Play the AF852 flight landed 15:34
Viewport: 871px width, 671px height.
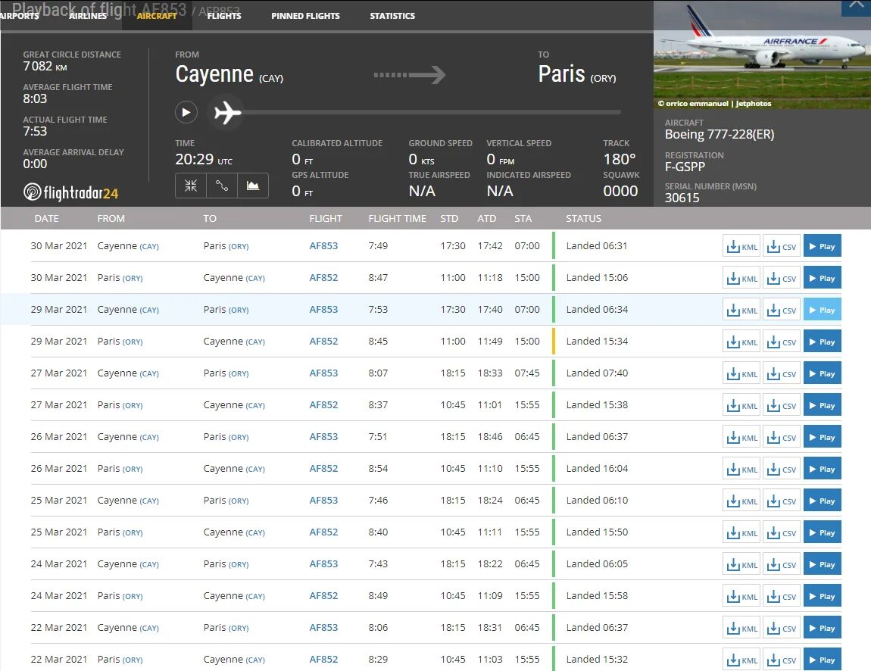point(822,342)
